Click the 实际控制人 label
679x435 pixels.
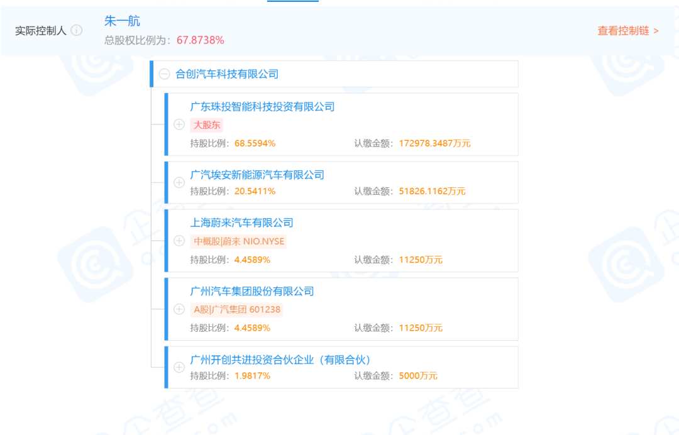(x=41, y=31)
